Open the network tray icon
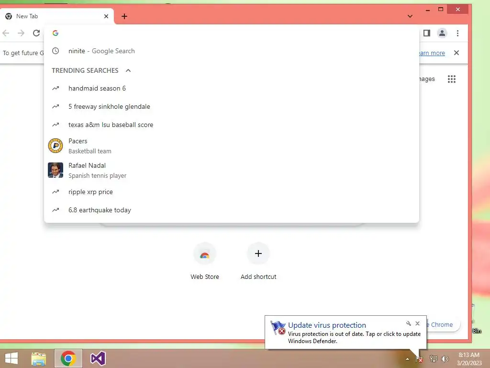 click(433, 359)
